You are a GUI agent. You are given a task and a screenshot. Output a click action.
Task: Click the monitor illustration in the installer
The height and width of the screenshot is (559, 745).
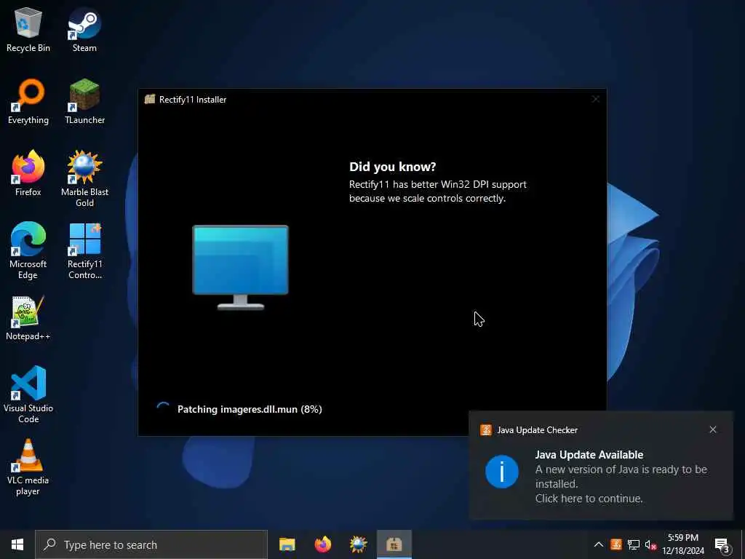pyautogui.click(x=240, y=268)
